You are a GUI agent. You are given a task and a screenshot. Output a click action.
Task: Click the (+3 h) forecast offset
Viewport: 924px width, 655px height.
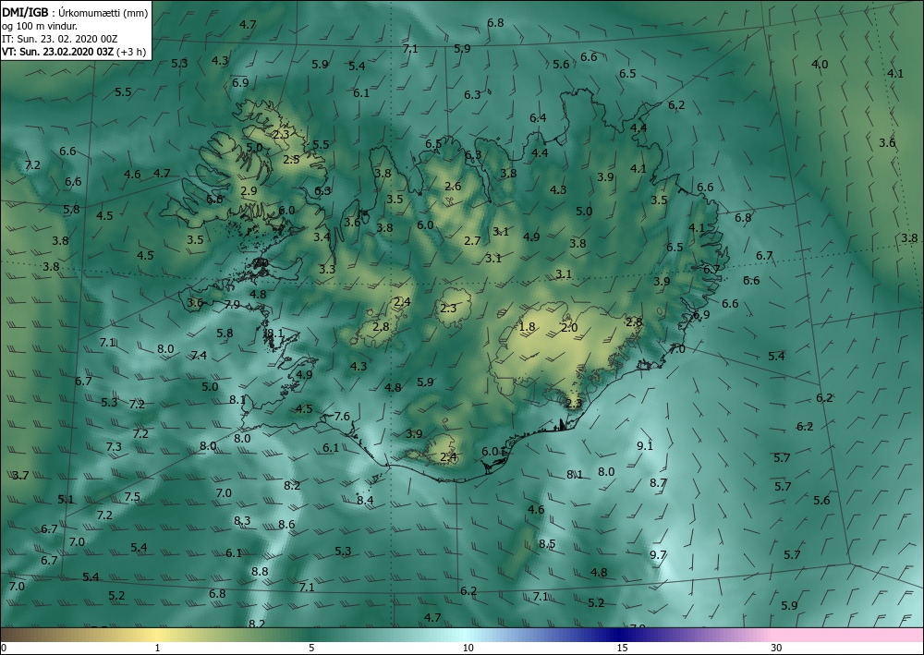tap(131, 52)
